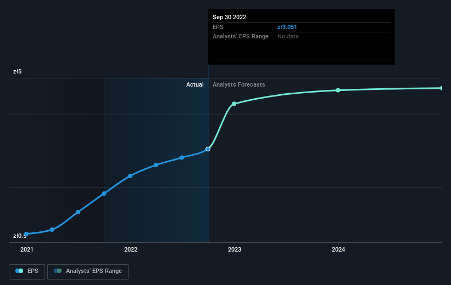Click the Analysts' EPS Range tooltip row label

tap(241, 37)
